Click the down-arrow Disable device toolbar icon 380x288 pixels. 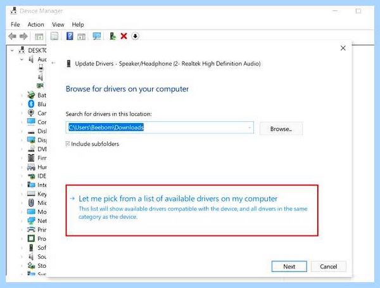coord(136,36)
